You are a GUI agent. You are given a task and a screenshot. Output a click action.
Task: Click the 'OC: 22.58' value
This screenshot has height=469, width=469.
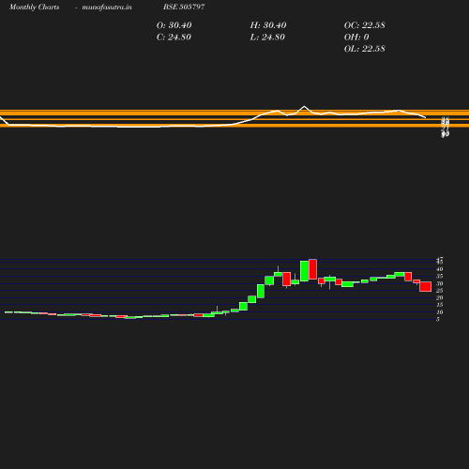[x=365, y=25]
